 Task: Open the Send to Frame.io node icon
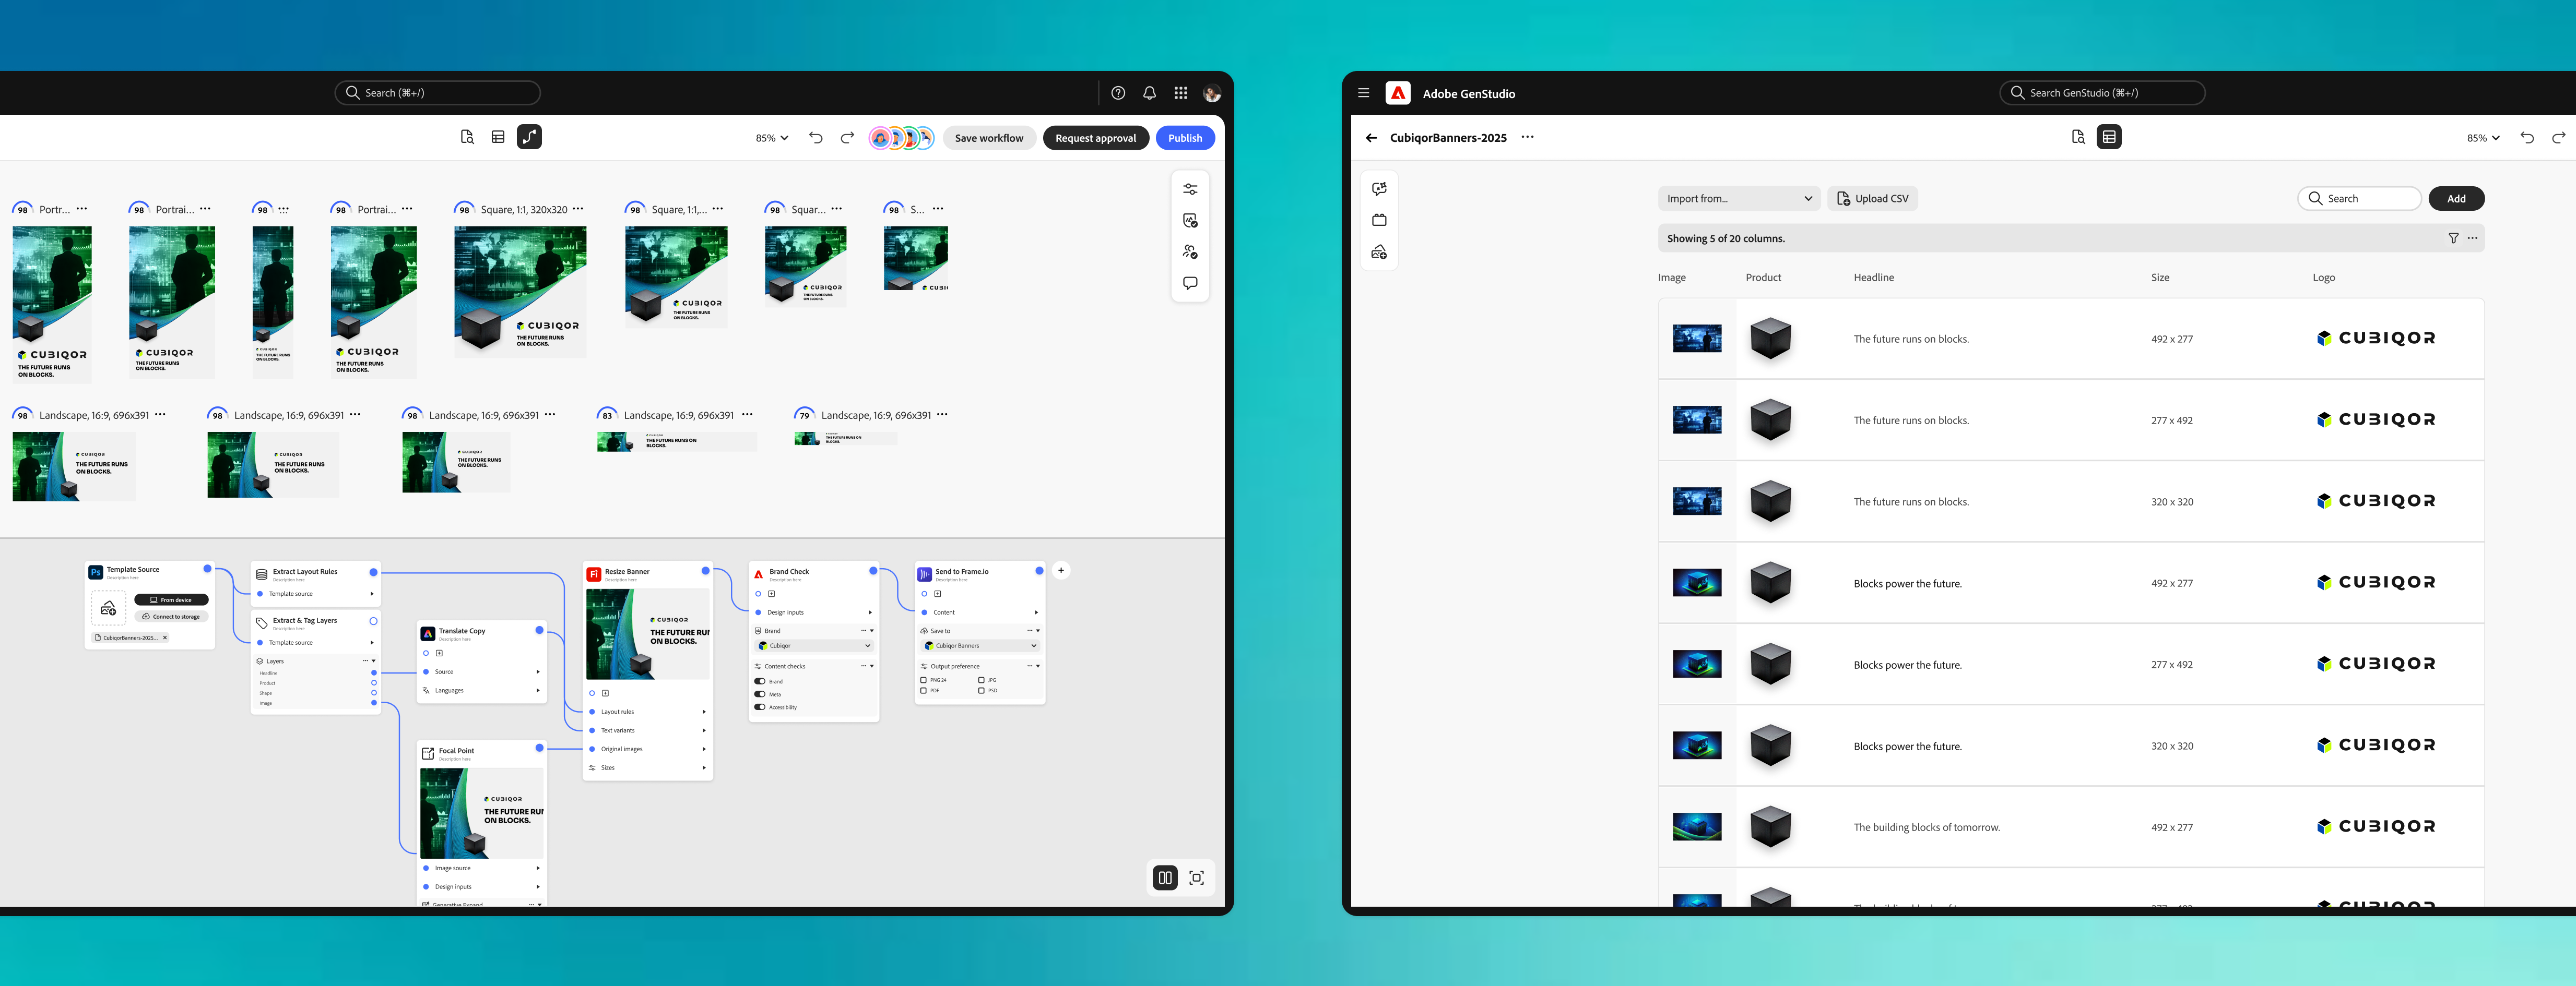pos(925,574)
